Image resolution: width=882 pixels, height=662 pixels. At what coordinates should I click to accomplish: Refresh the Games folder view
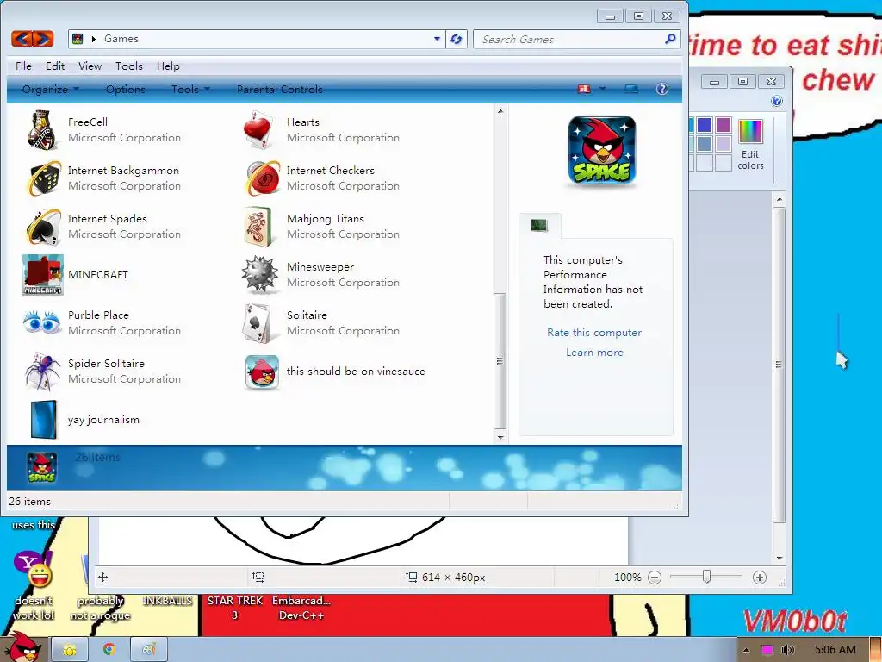457,39
